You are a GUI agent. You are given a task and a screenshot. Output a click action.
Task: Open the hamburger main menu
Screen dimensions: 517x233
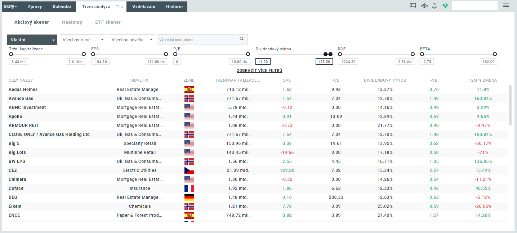tap(506, 5)
